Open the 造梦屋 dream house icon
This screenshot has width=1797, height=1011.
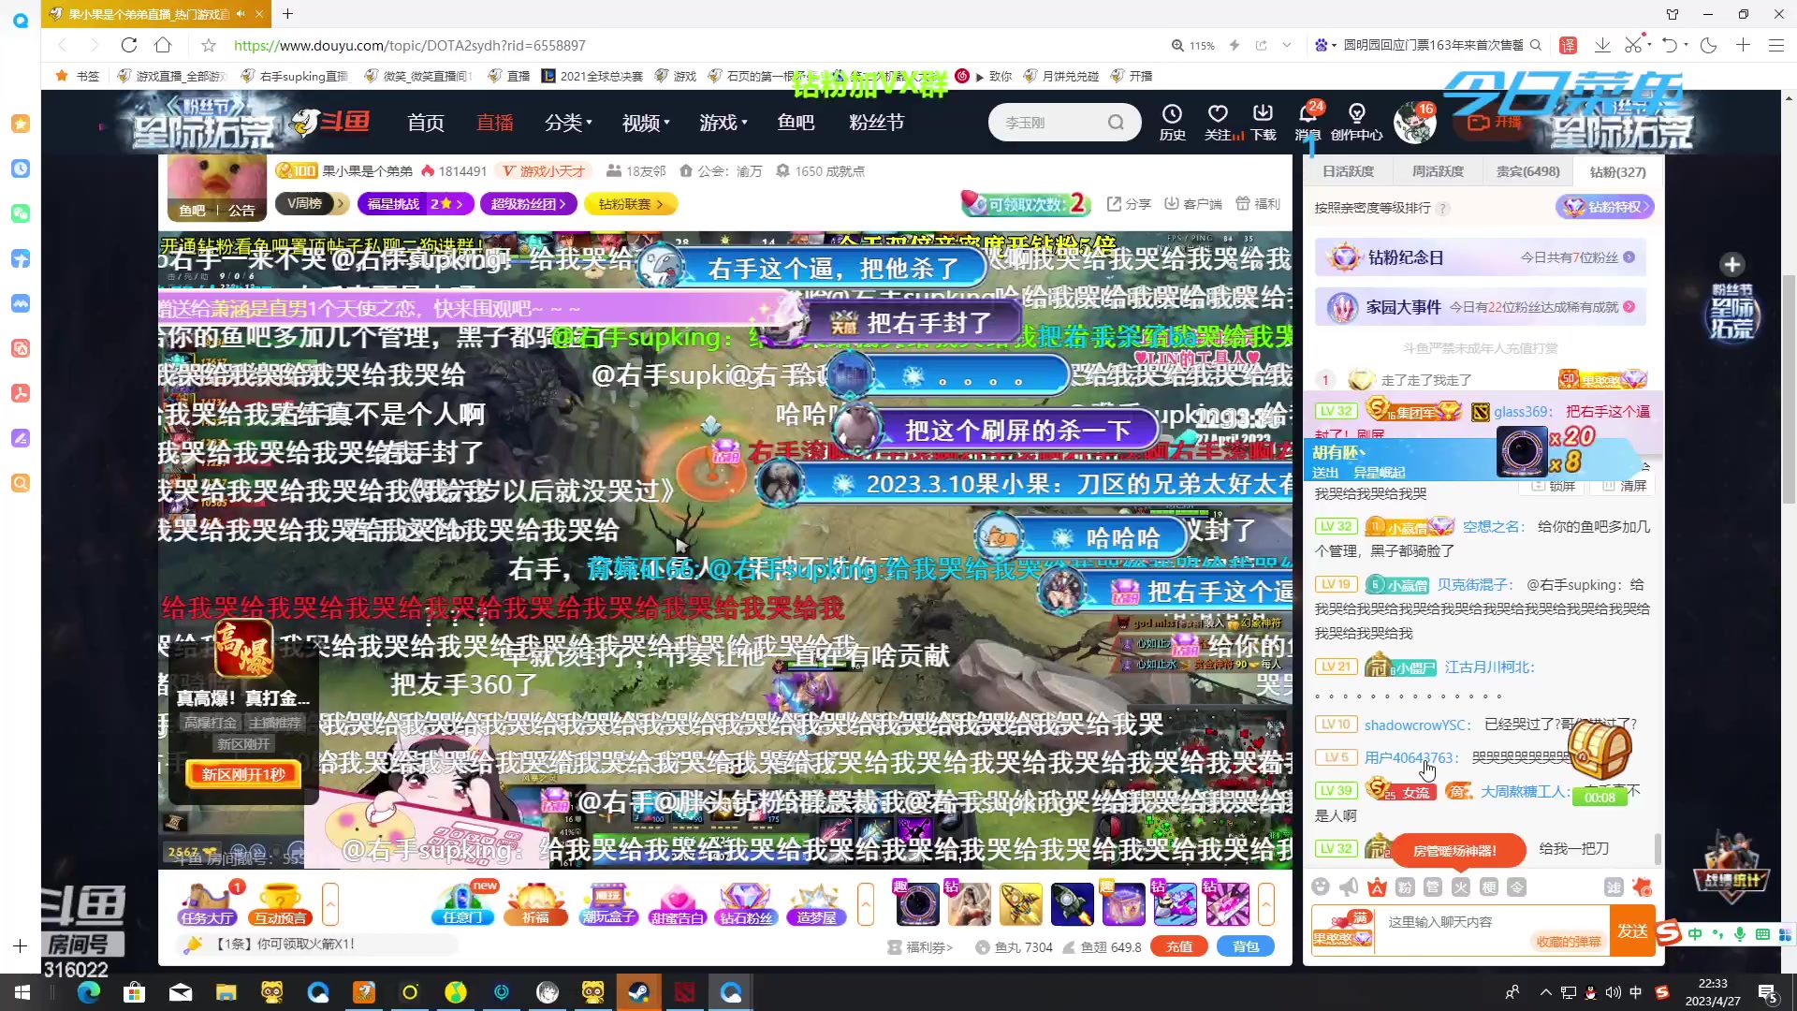pyautogui.click(x=816, y=904)
